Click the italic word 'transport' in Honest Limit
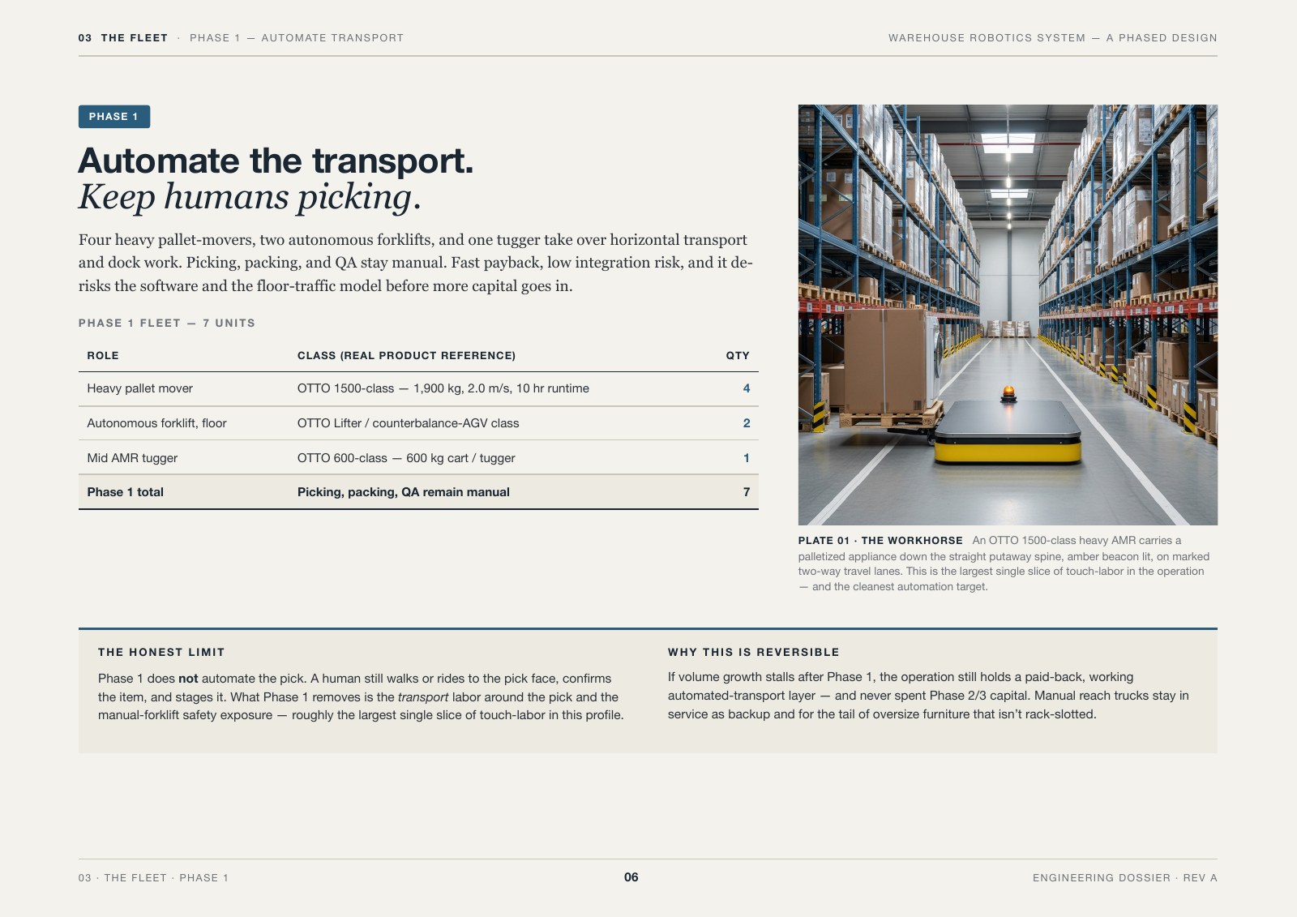This screenshot has width=1297, height=917. point(423,697)
